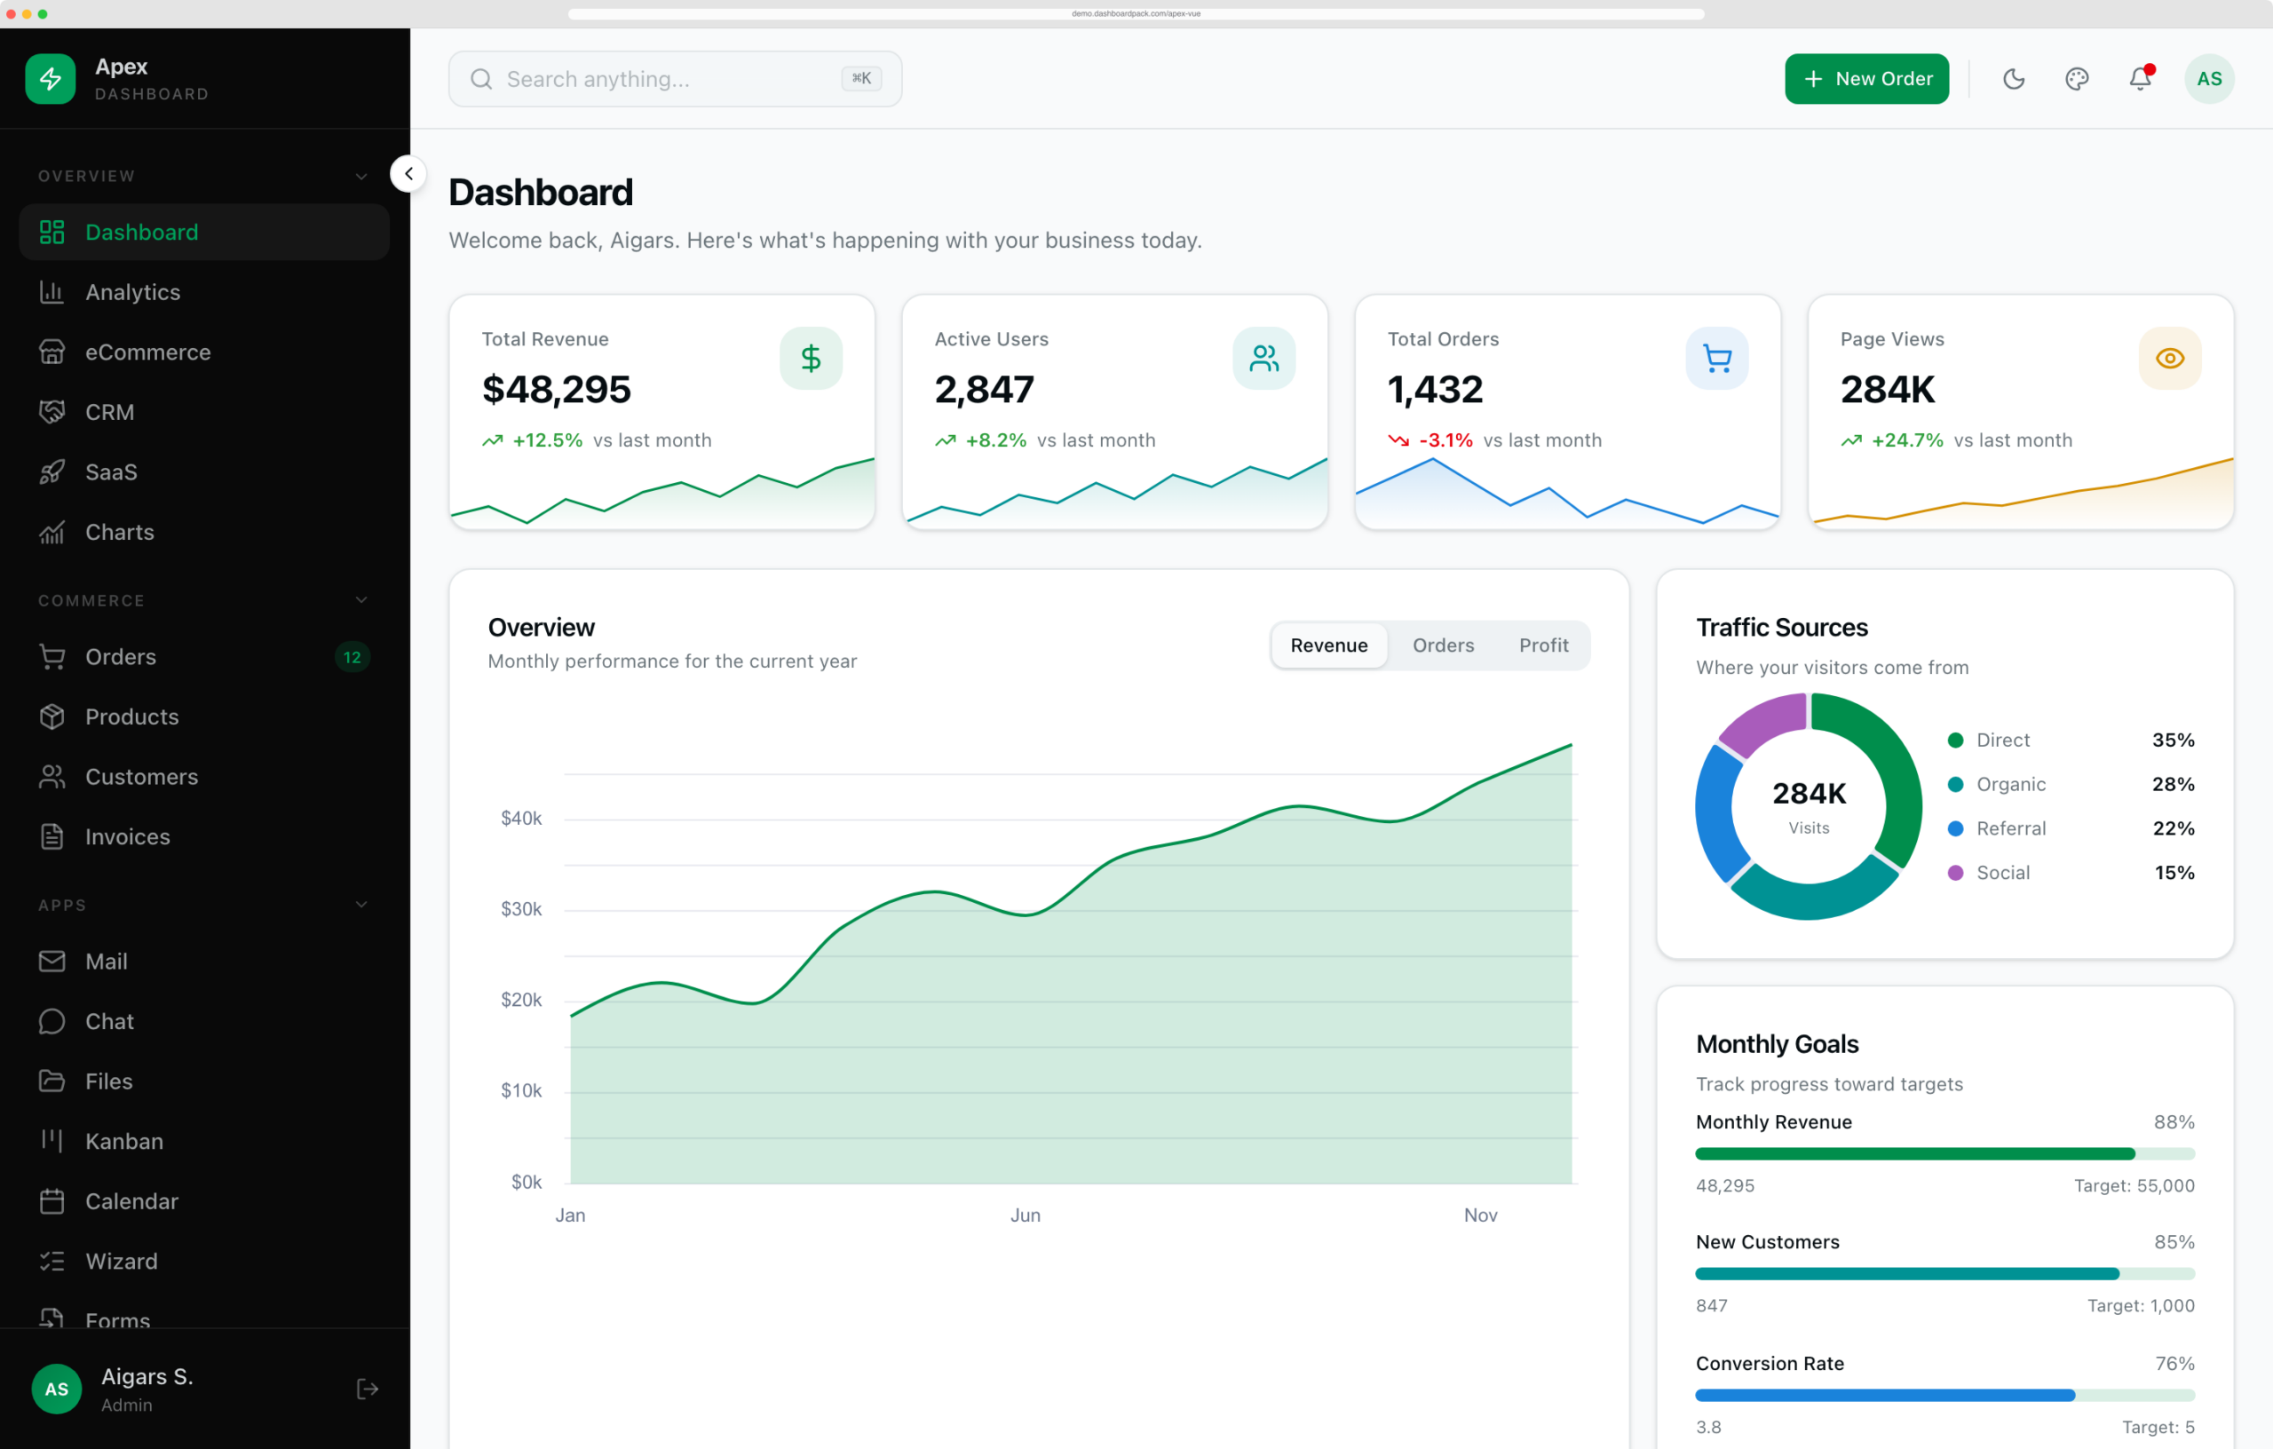Click the New Order button

[x=1866, y=78]
